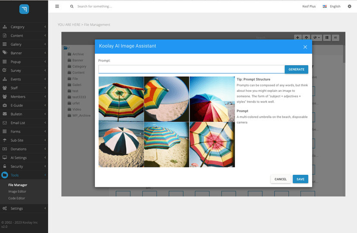Click the Staff people icon
Viewport: 357px width, 233px height.
(5, 88)
